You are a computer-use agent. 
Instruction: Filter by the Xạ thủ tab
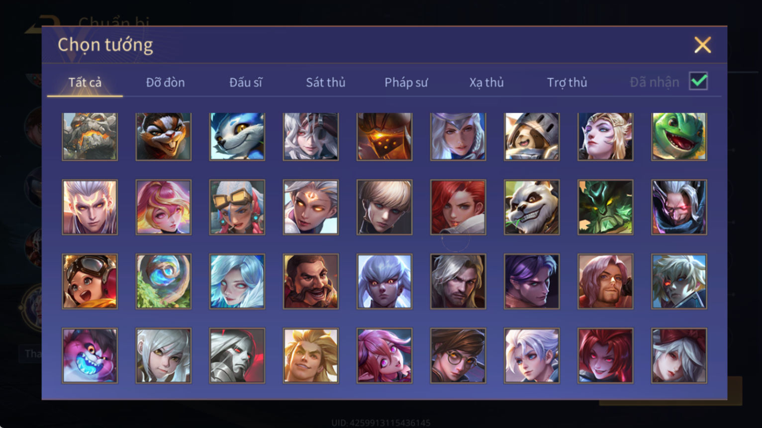click(x=486, y=82)
